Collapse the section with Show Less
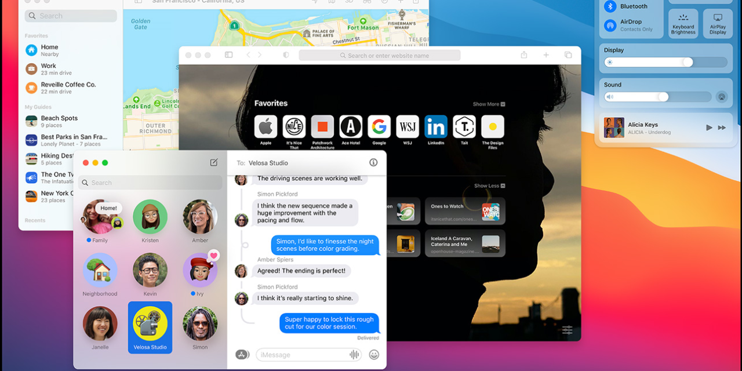Image resolution: width=742 pixels, height=371 pixels. tap(489, 186)
